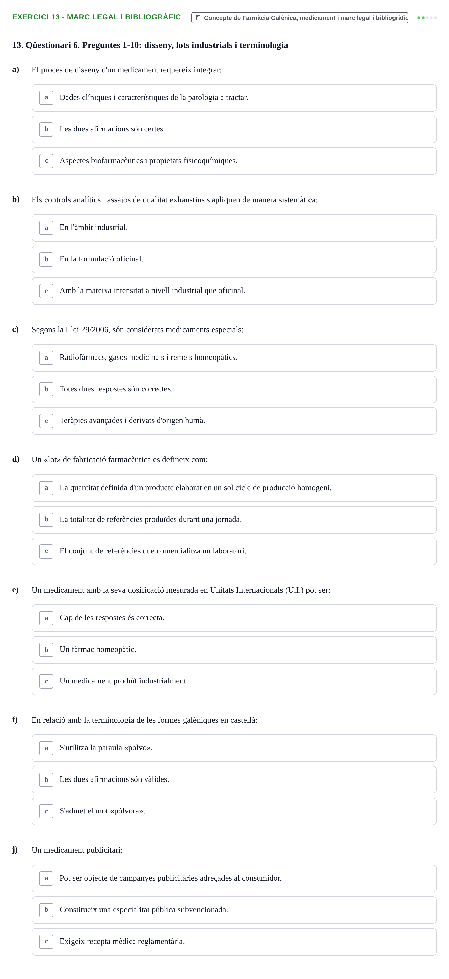Choose 'Les dues afirmacions són certes' answer

point(234,129)
